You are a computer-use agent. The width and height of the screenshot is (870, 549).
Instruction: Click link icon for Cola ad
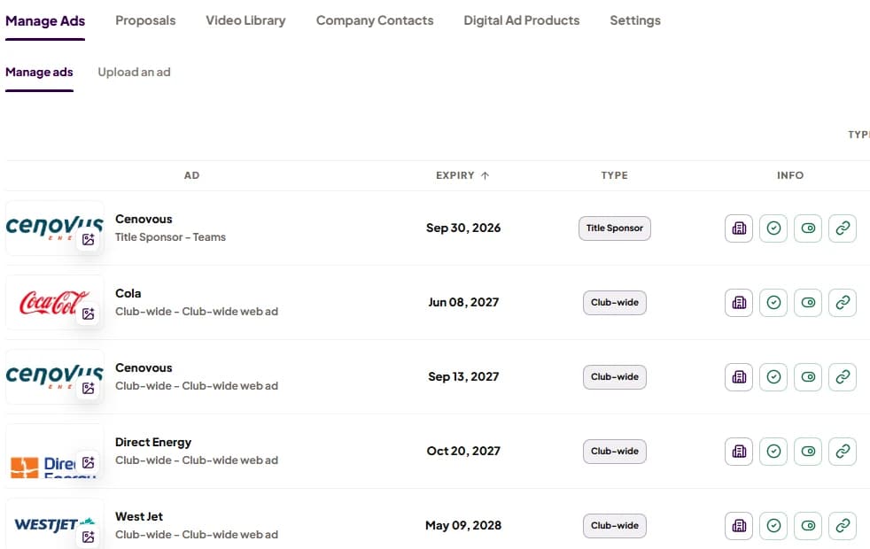click(x=843, y=303)
